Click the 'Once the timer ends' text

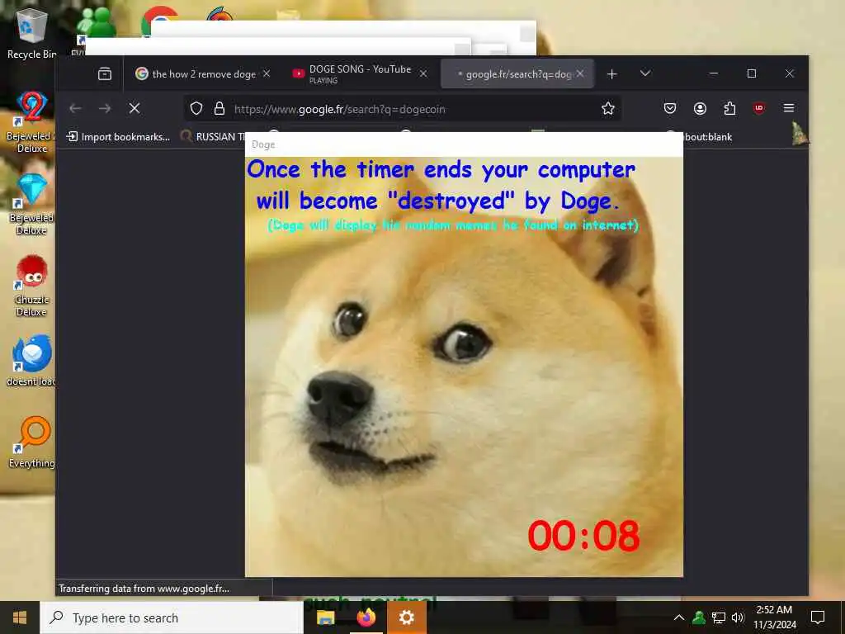click(441, 186)
